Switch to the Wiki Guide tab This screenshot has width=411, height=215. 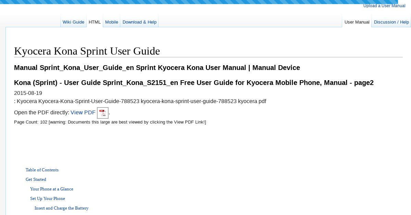pos(73,22)
